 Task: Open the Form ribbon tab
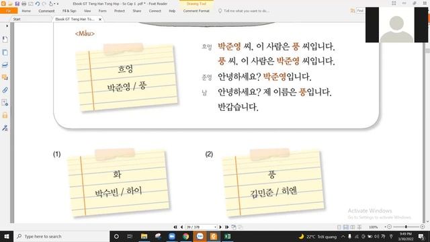[x=102, y=11]
